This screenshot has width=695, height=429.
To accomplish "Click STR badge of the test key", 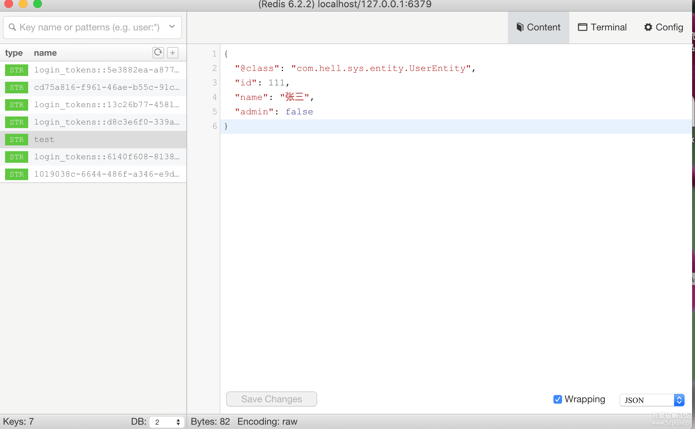I will [x=17, y=140].
